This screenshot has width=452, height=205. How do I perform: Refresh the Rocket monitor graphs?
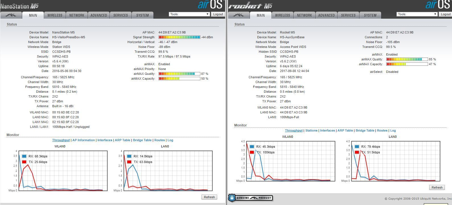pos(437,187)
